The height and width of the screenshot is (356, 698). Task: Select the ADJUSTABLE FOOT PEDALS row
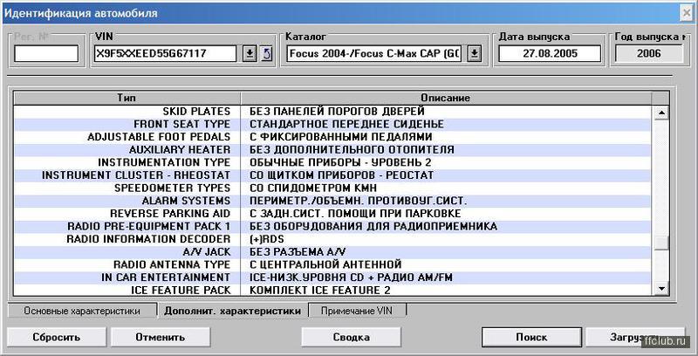332,137
